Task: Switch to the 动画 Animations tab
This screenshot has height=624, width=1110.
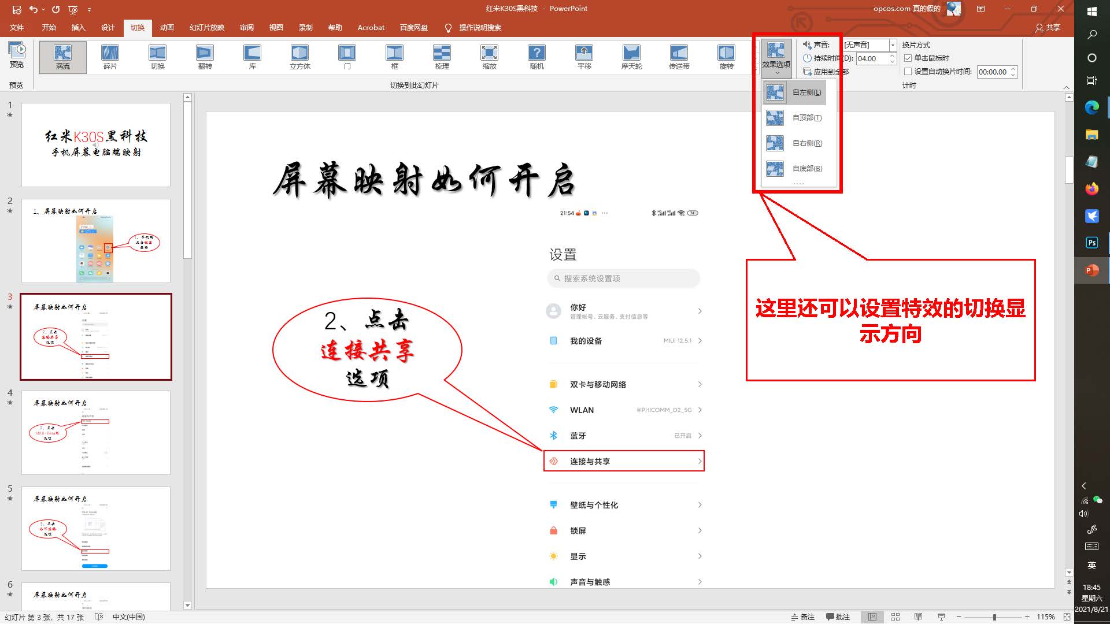Action: click(167, 28)
